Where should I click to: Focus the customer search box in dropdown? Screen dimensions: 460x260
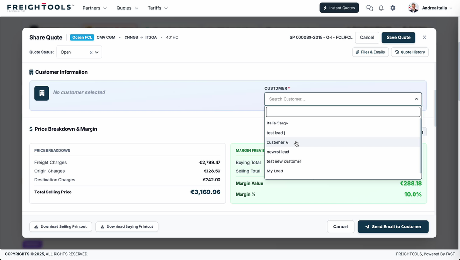coord(343,112)
